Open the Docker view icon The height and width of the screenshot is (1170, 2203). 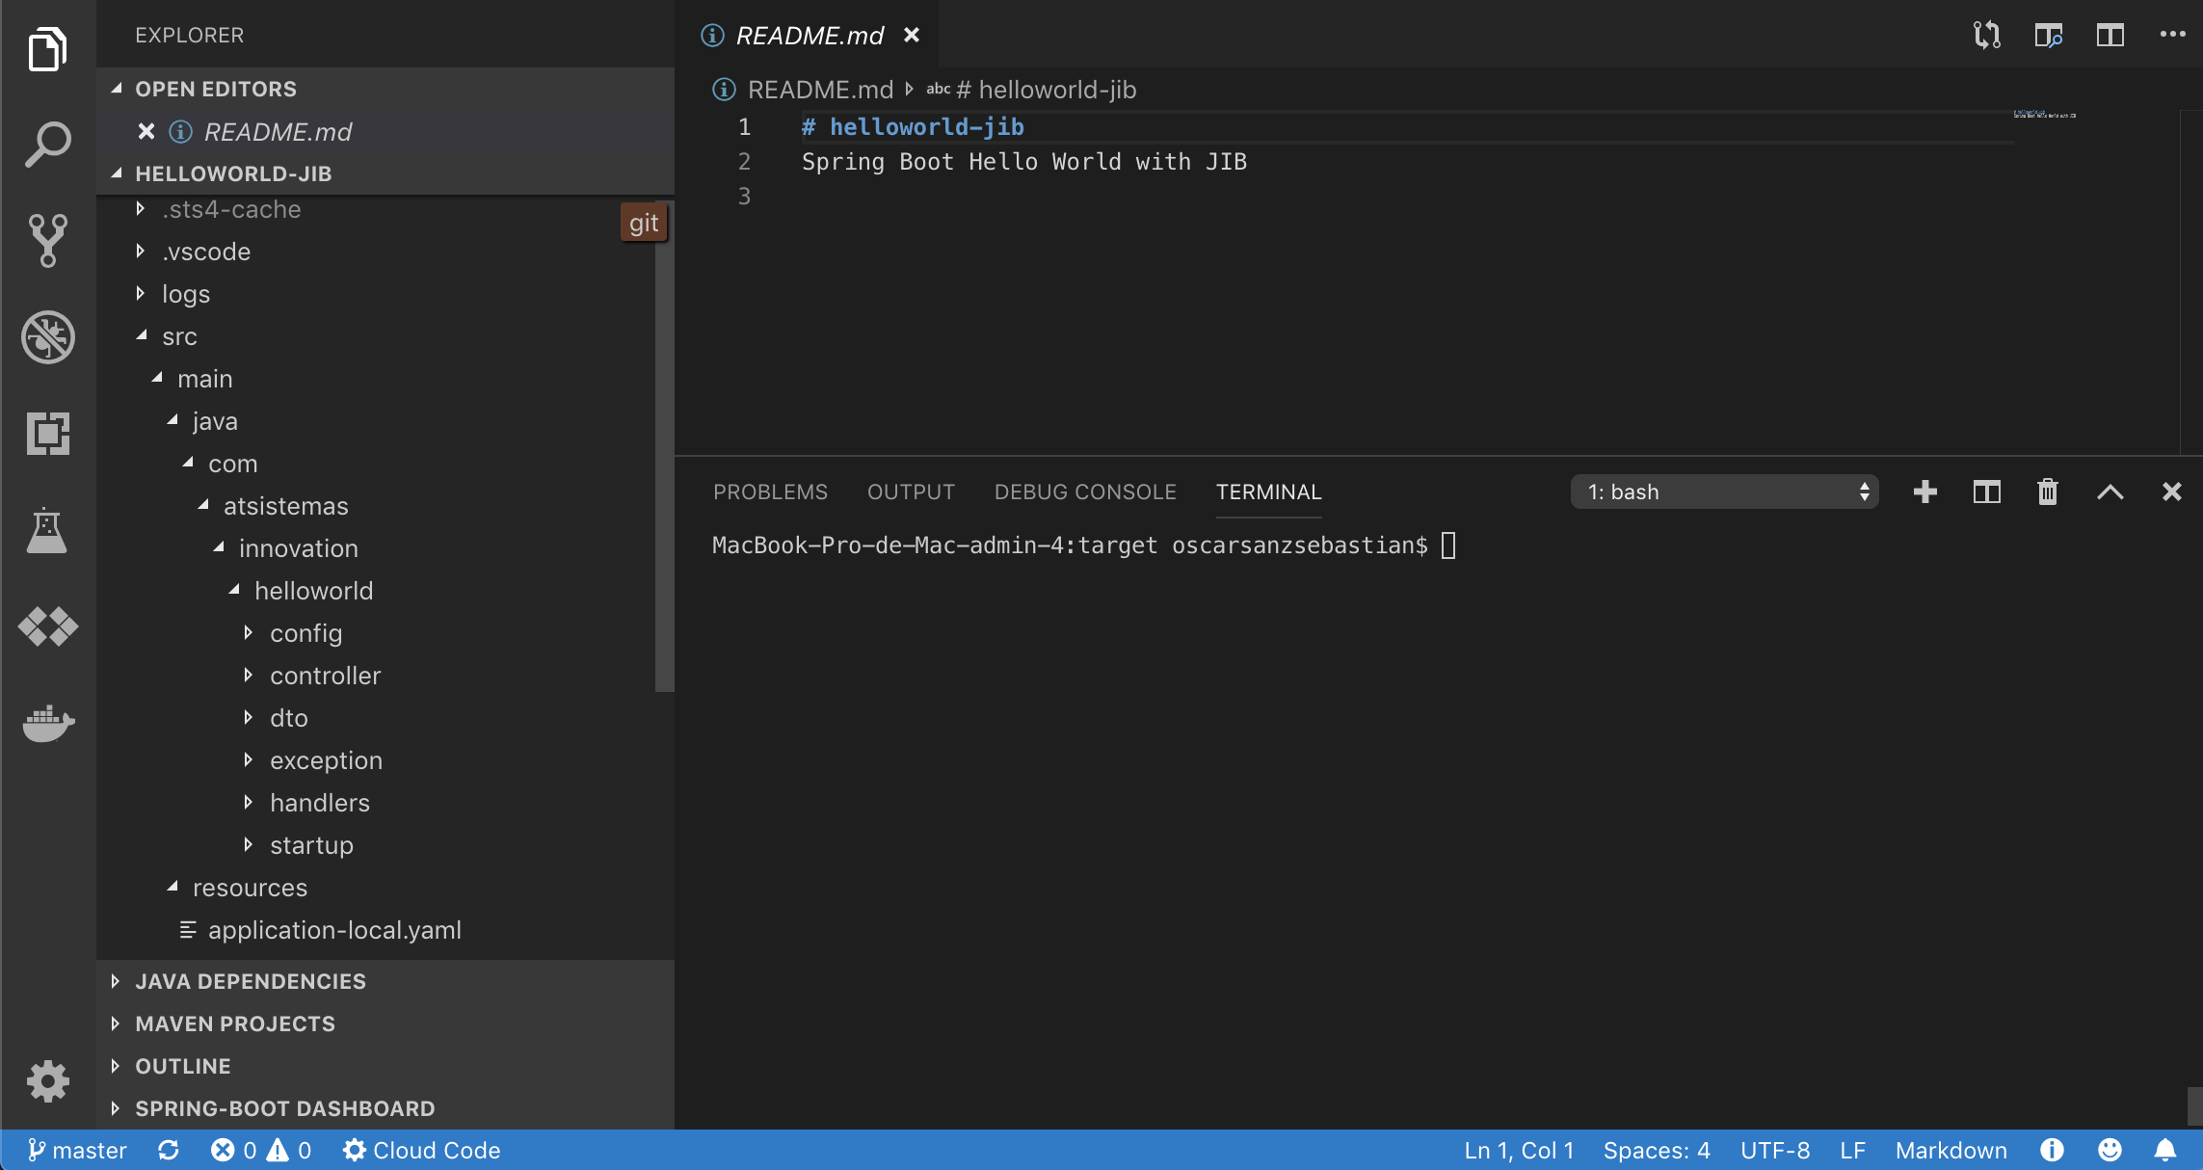[47, 723]
